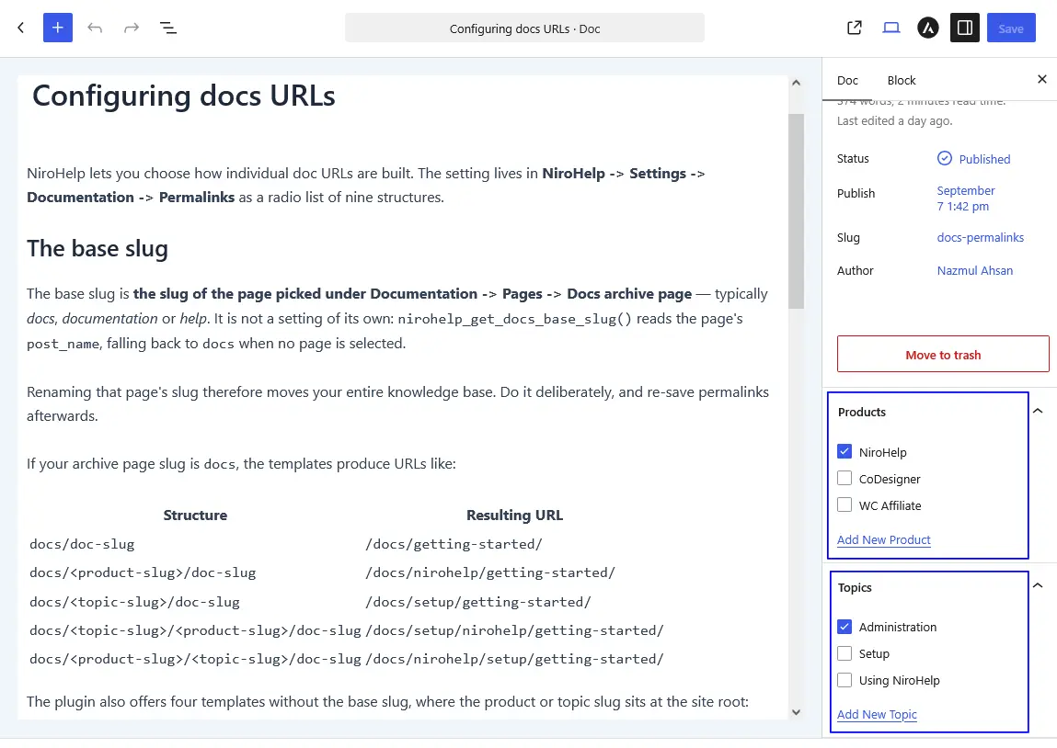Open the document title command bar
This screenshot has height=748, width=1057.
[524, 28]
